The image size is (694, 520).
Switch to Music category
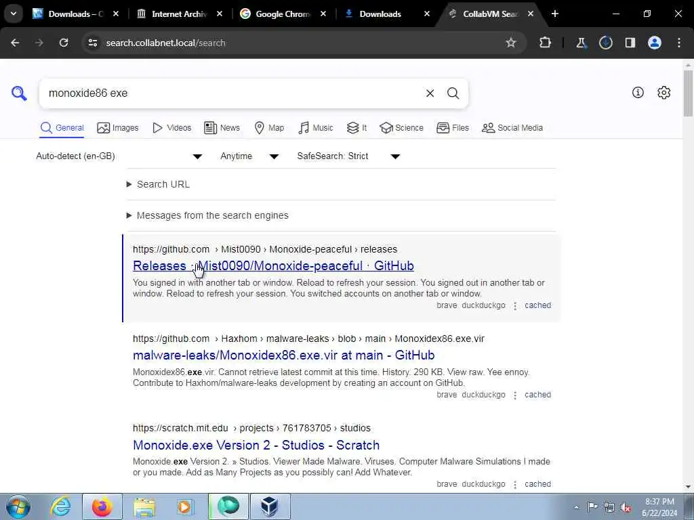point(316,128)
